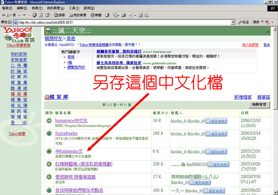The width and height of the screenshot is (278, 195).
Task: Open 酷連結 in sidebar
Action: [19, 88]
